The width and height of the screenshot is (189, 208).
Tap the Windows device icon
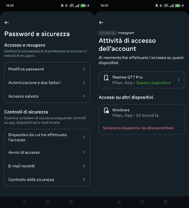[x=106, y=111]
